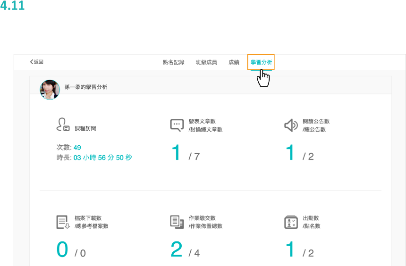
Task: Click the 出勤數 label
Action: tap(311, 218)
